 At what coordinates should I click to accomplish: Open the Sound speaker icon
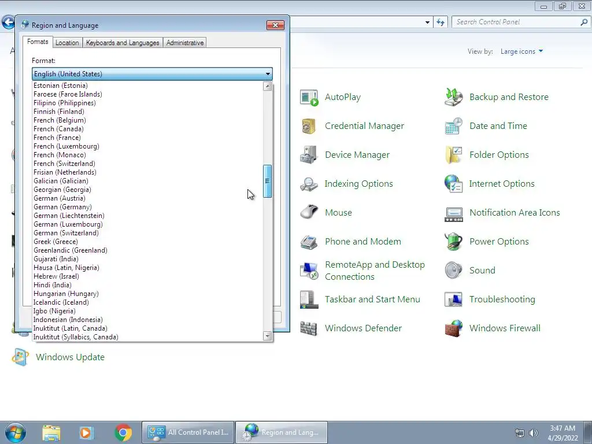click(453, 271)
